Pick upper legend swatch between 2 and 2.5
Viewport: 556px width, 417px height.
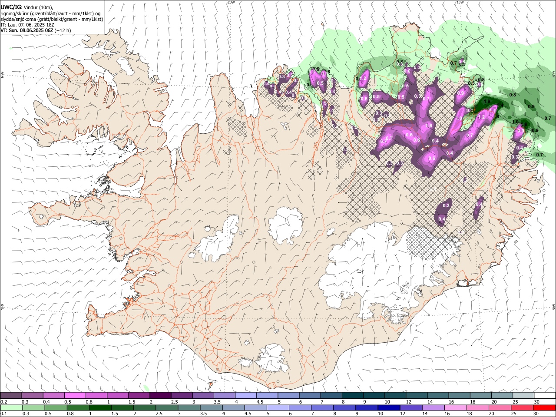[160, 396]
